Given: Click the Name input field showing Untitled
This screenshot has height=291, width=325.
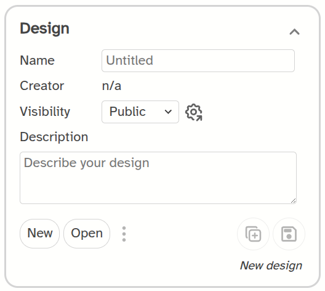Looking at the screenshot, I should tap(198, 60).
